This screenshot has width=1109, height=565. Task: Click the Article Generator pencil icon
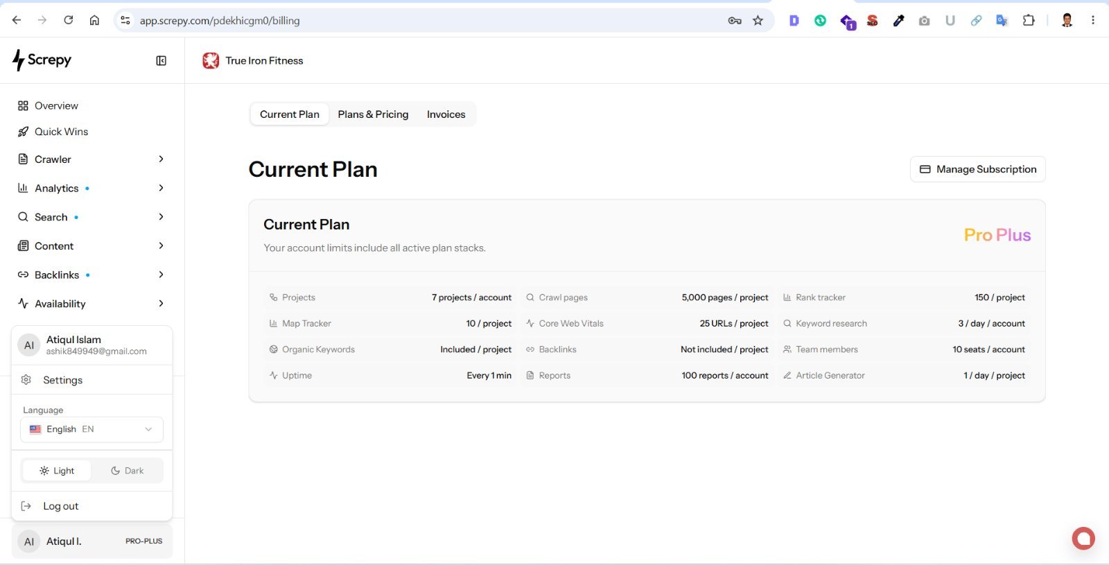(787, 376)
